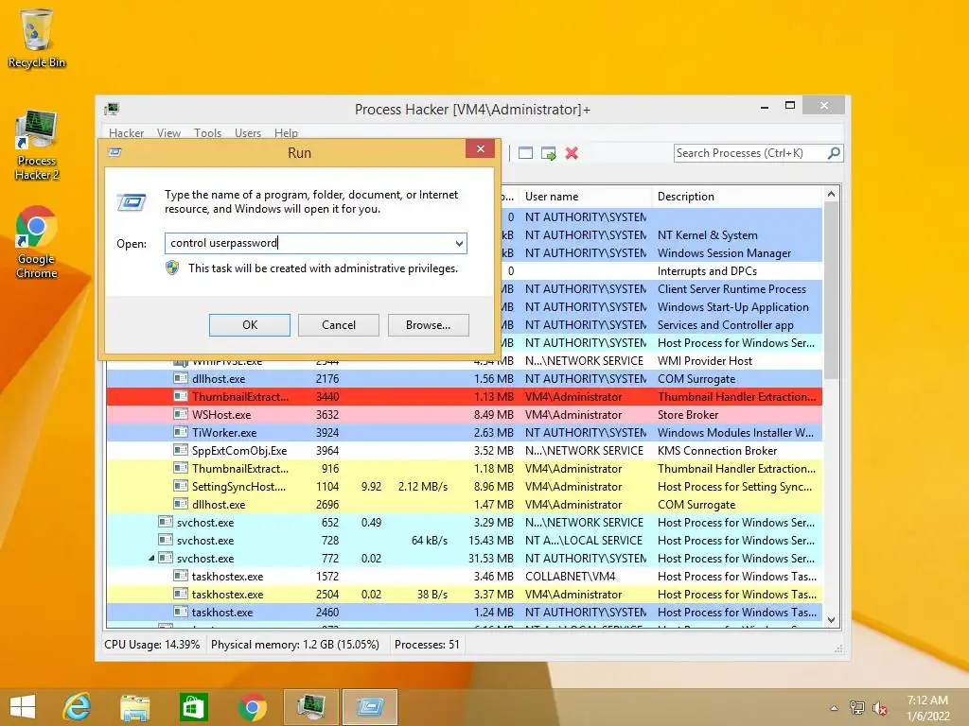This screenshot has height=726, width=969.
Task: Click the red X terminate toolbar icon
Action: (572, 153)
